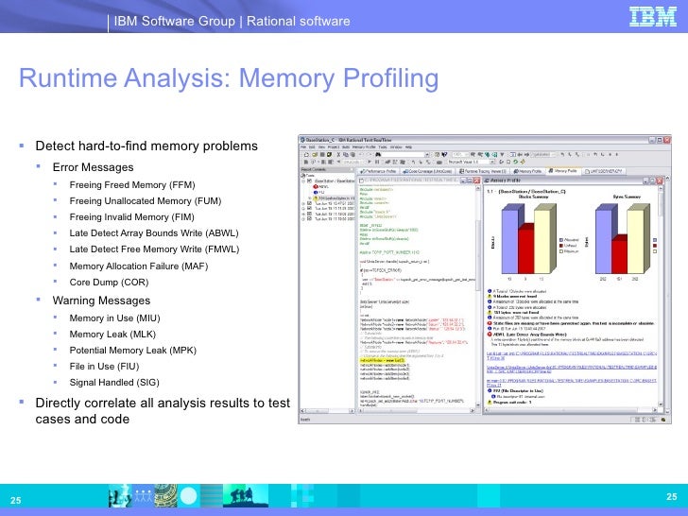The width and height of the screenshot is (688, 516).
Task: Click the yellow star icon on toolbar
Action: click(x=523, y=162)
